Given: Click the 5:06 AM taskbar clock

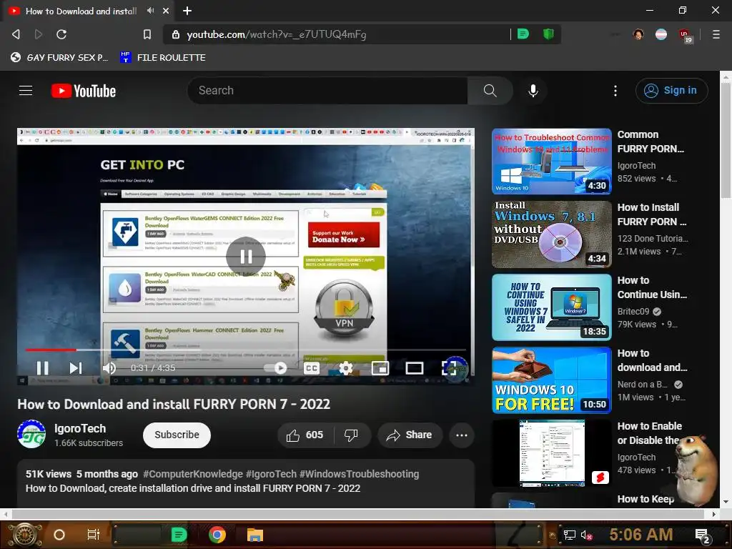Looking at the screenshot, I should click(640, 535).
